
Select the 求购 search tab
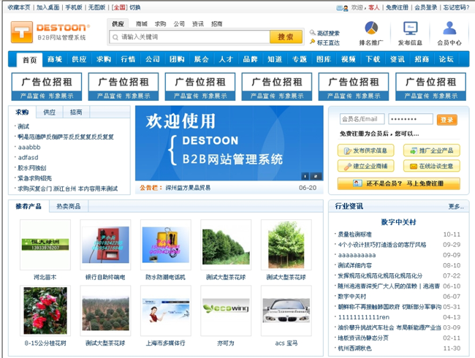pyautogui.click(x=160, y=24)
